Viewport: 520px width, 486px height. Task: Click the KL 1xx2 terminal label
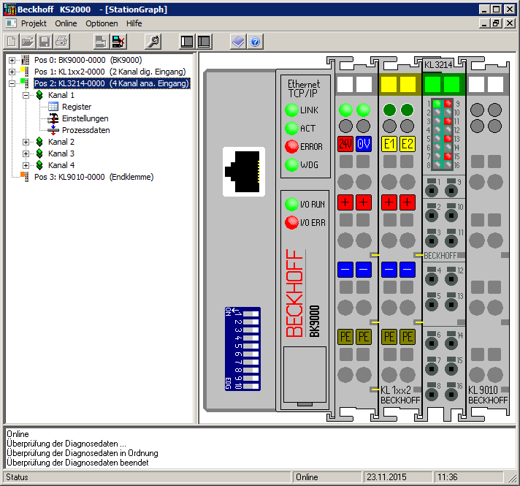[x=396, y=390]
